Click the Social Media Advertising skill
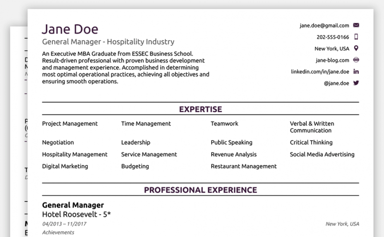 point(322,154)
